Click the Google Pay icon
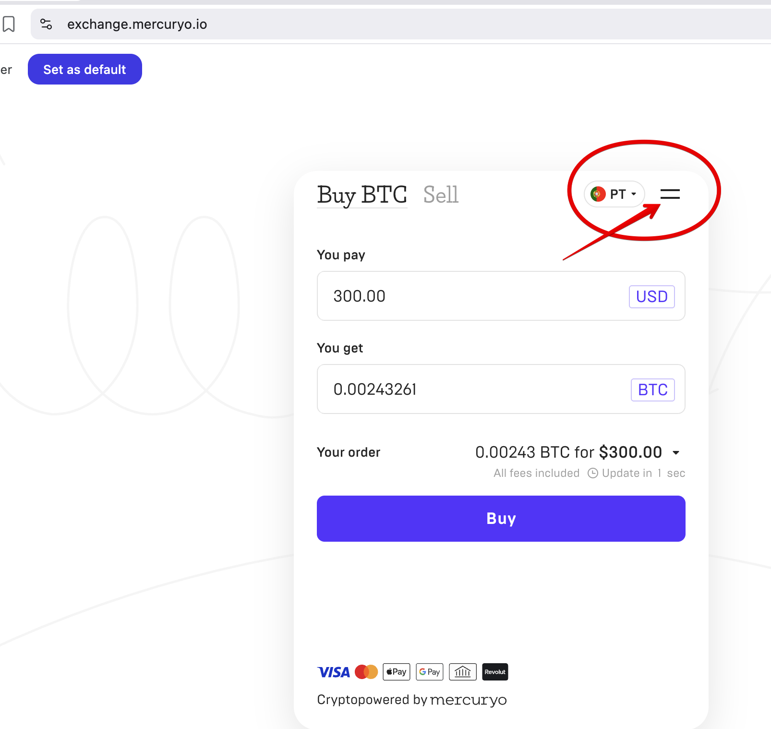Image resolution: width=771 pixels, height=729 pixels. [430, 672]
